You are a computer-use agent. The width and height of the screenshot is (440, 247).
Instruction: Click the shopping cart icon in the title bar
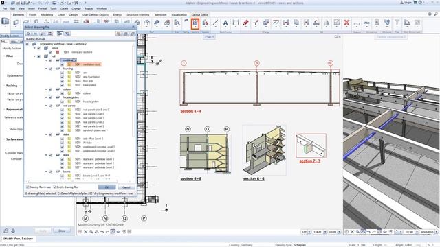(x=415, y=3)
